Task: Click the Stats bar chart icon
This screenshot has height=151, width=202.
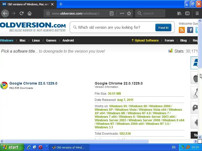Action: [170, 51]
